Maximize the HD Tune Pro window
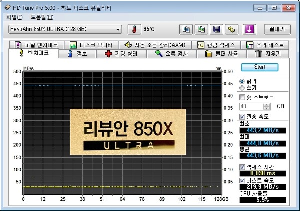Screen dimensions: 300x211 point(274,8)
